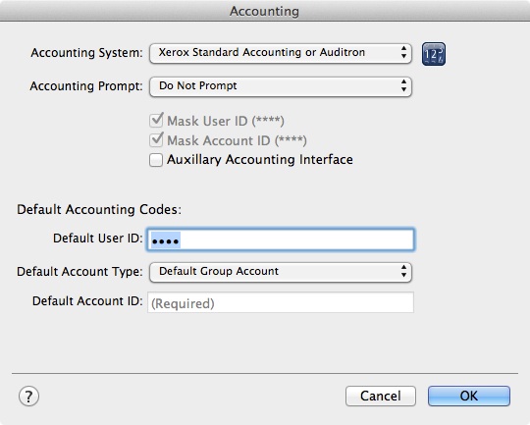Open the Default Account Type dropdown
Image resolution: width=530 pixels, height=425 pixels.
coord(281,272)
